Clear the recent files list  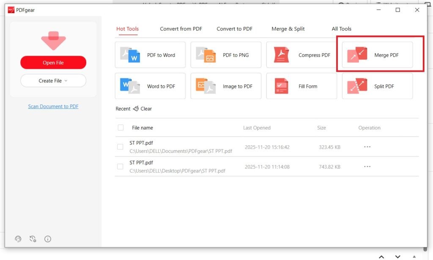coord(143,108)
